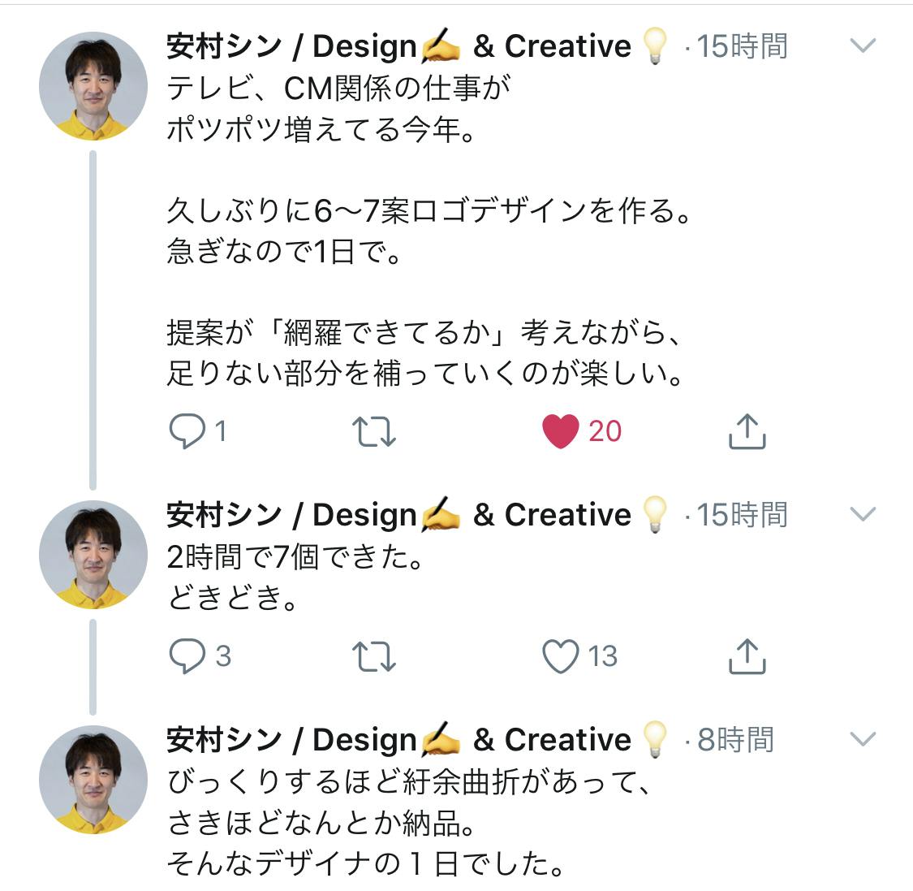
Task: Reply to the '2時間で7個できた' tweet
Action: click(187, 656)
